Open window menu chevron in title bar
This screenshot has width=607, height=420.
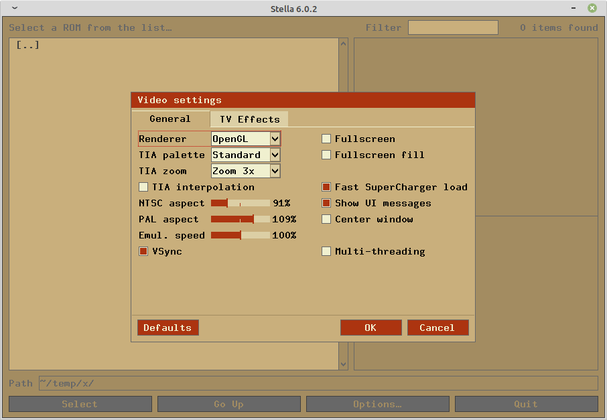pos(15,8)
